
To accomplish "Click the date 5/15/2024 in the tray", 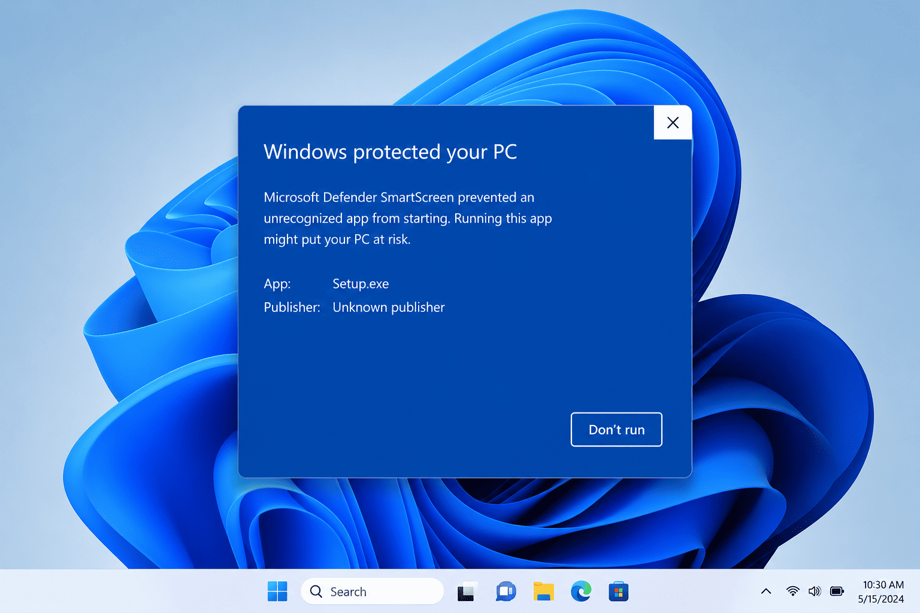I will click(x=880, y=599).
